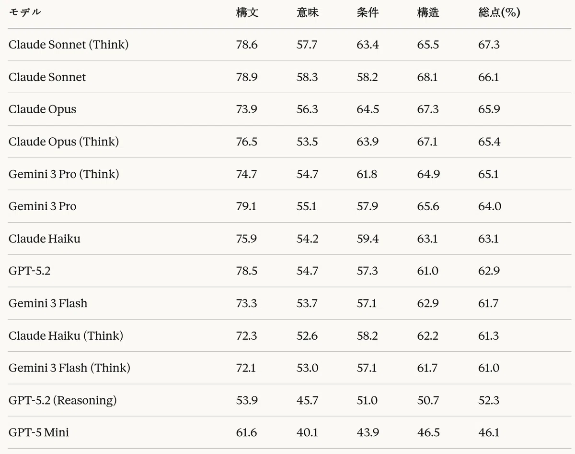575x454 pixels.
Task: Select the Gemini 3 Pro (Think) model name
Action: click(64, 174)
